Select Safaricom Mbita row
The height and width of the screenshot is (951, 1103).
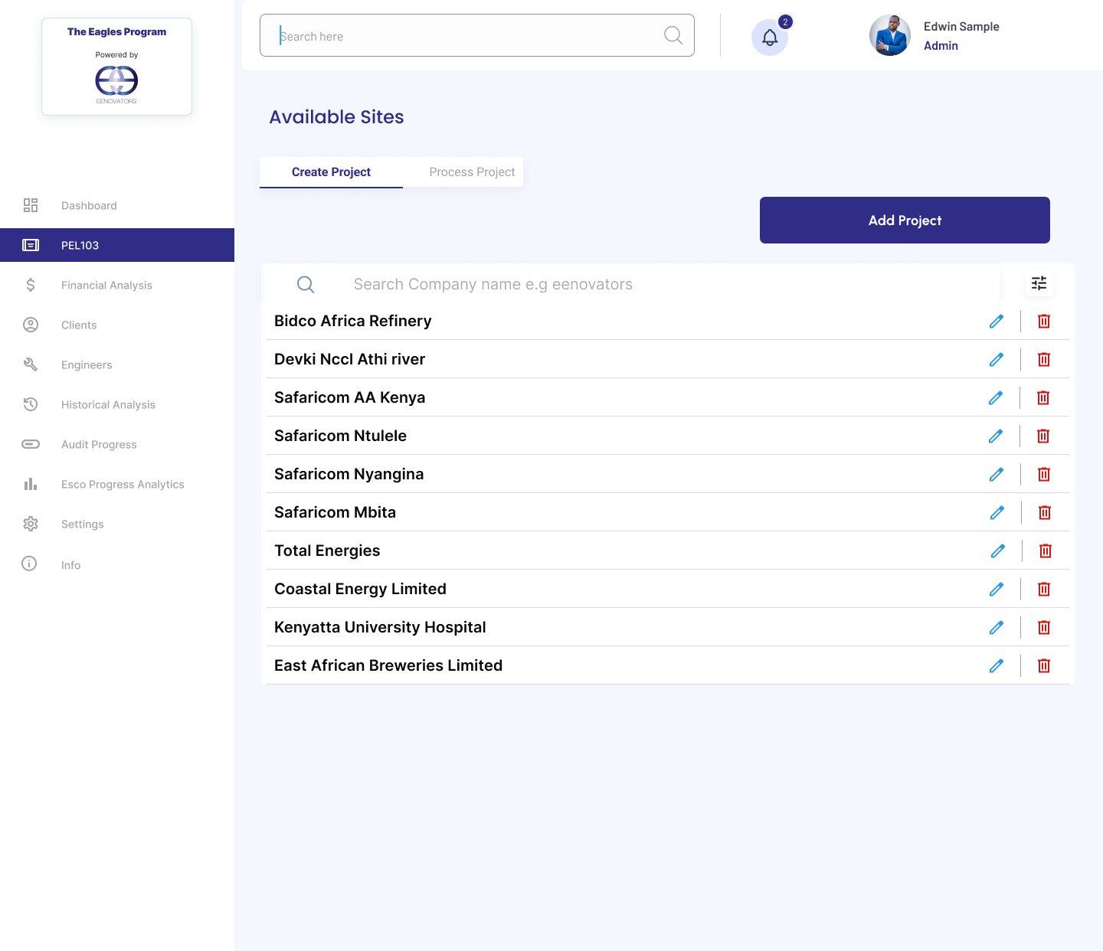(x=666, y=512)
